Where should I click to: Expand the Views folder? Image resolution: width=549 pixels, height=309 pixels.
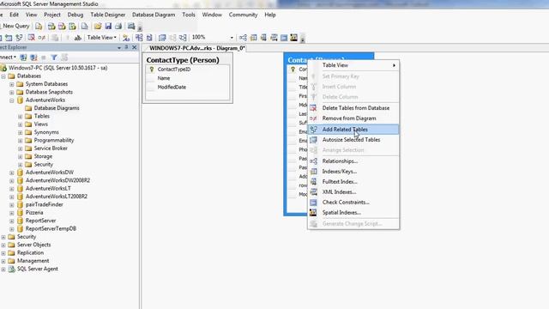pyautogui.click(x=21, y=124)
